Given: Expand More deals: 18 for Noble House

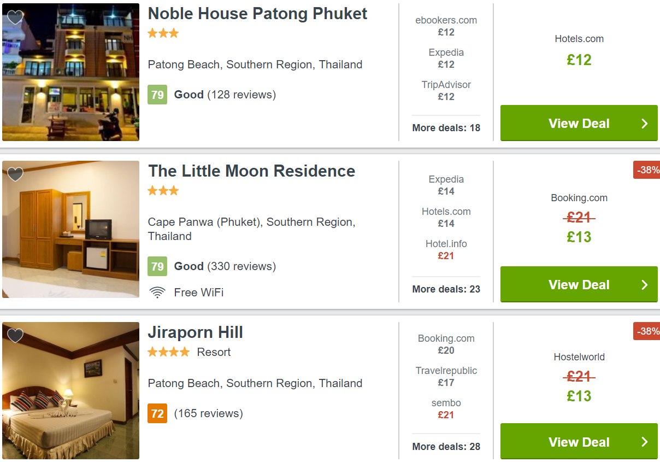Looking at the screenshot, I should 446,128.
